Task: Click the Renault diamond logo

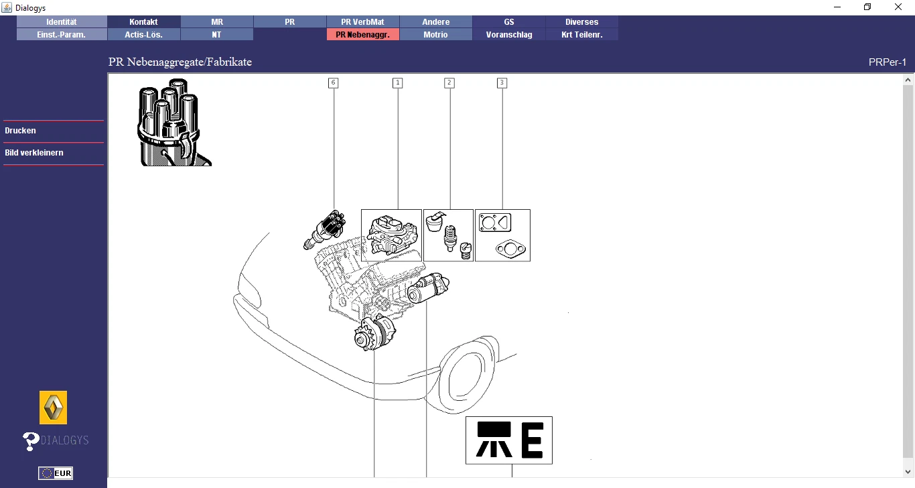Action: tap(53, 407)
